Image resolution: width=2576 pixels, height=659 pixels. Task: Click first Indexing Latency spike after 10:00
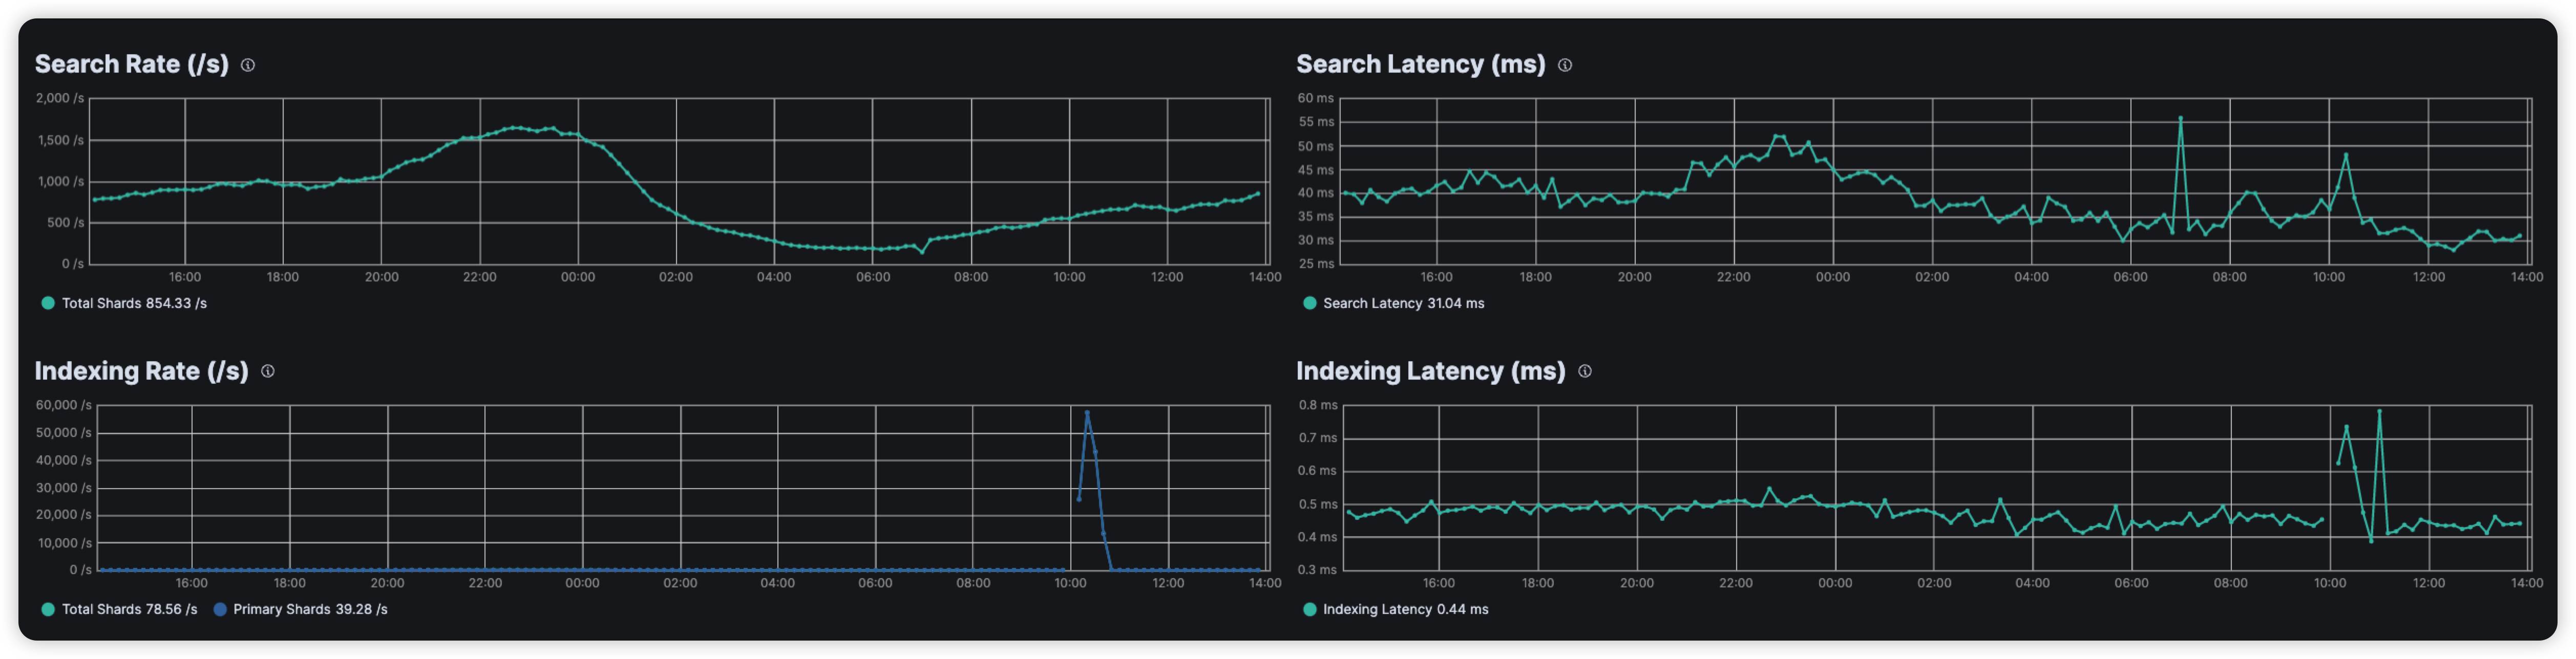(2346, 427)
